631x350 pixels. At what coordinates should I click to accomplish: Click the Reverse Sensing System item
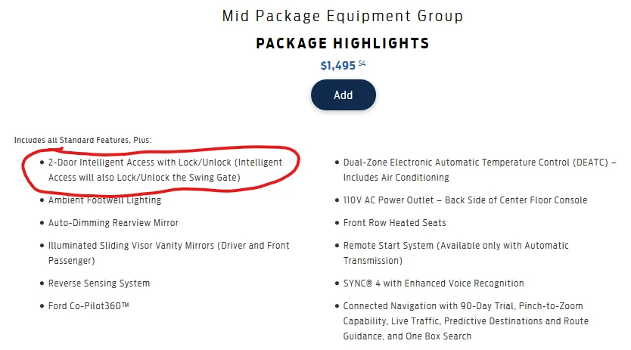coord(99,283)
